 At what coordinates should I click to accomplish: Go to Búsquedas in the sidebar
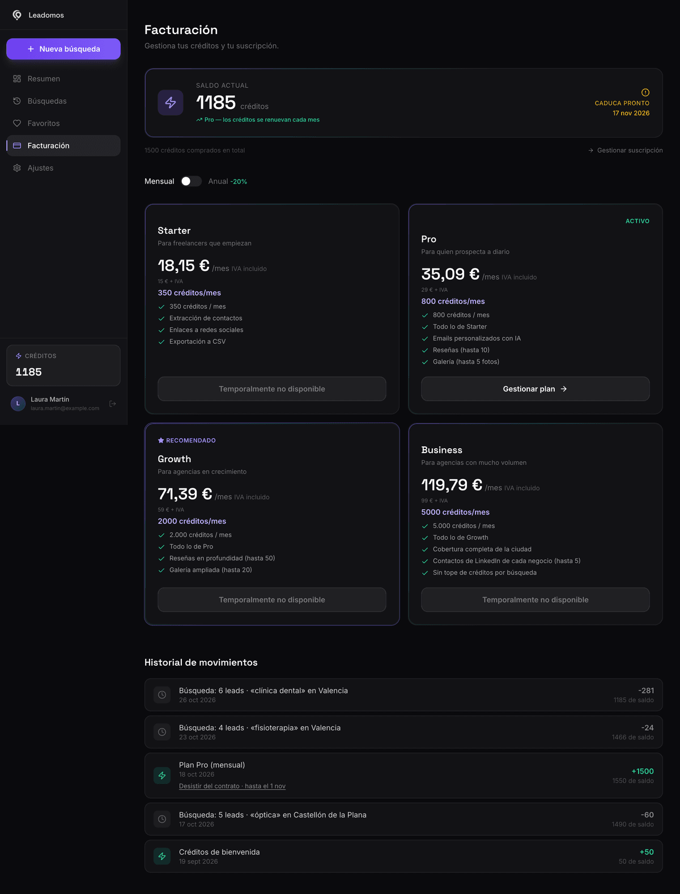tap(63, 101)
